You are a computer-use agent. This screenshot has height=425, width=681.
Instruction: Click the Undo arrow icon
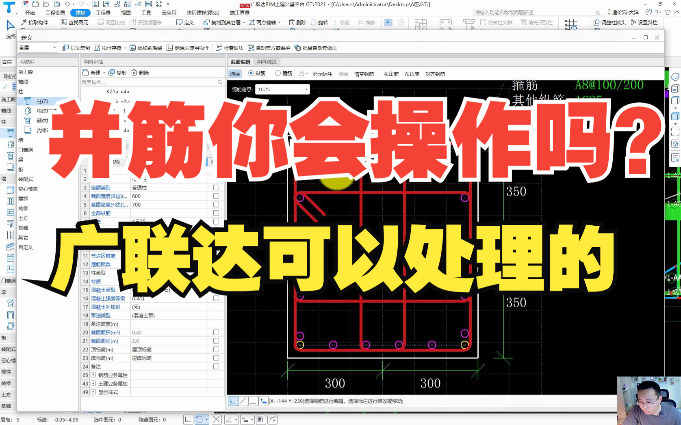[67, 4]
